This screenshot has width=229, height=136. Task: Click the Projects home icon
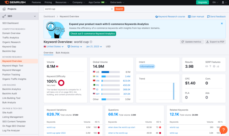pos(4,9)
